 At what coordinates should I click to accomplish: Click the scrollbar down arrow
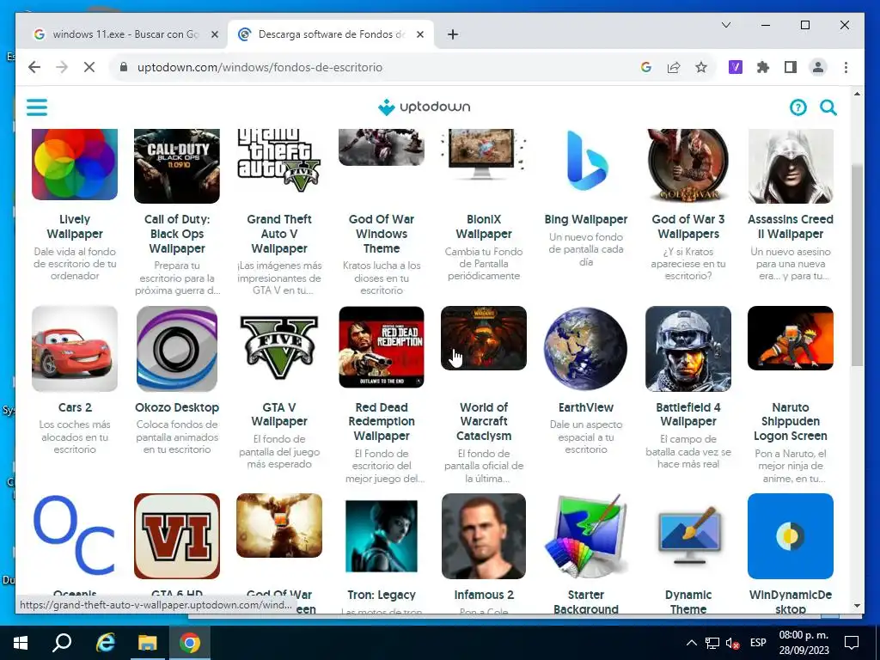click(857, 606)
